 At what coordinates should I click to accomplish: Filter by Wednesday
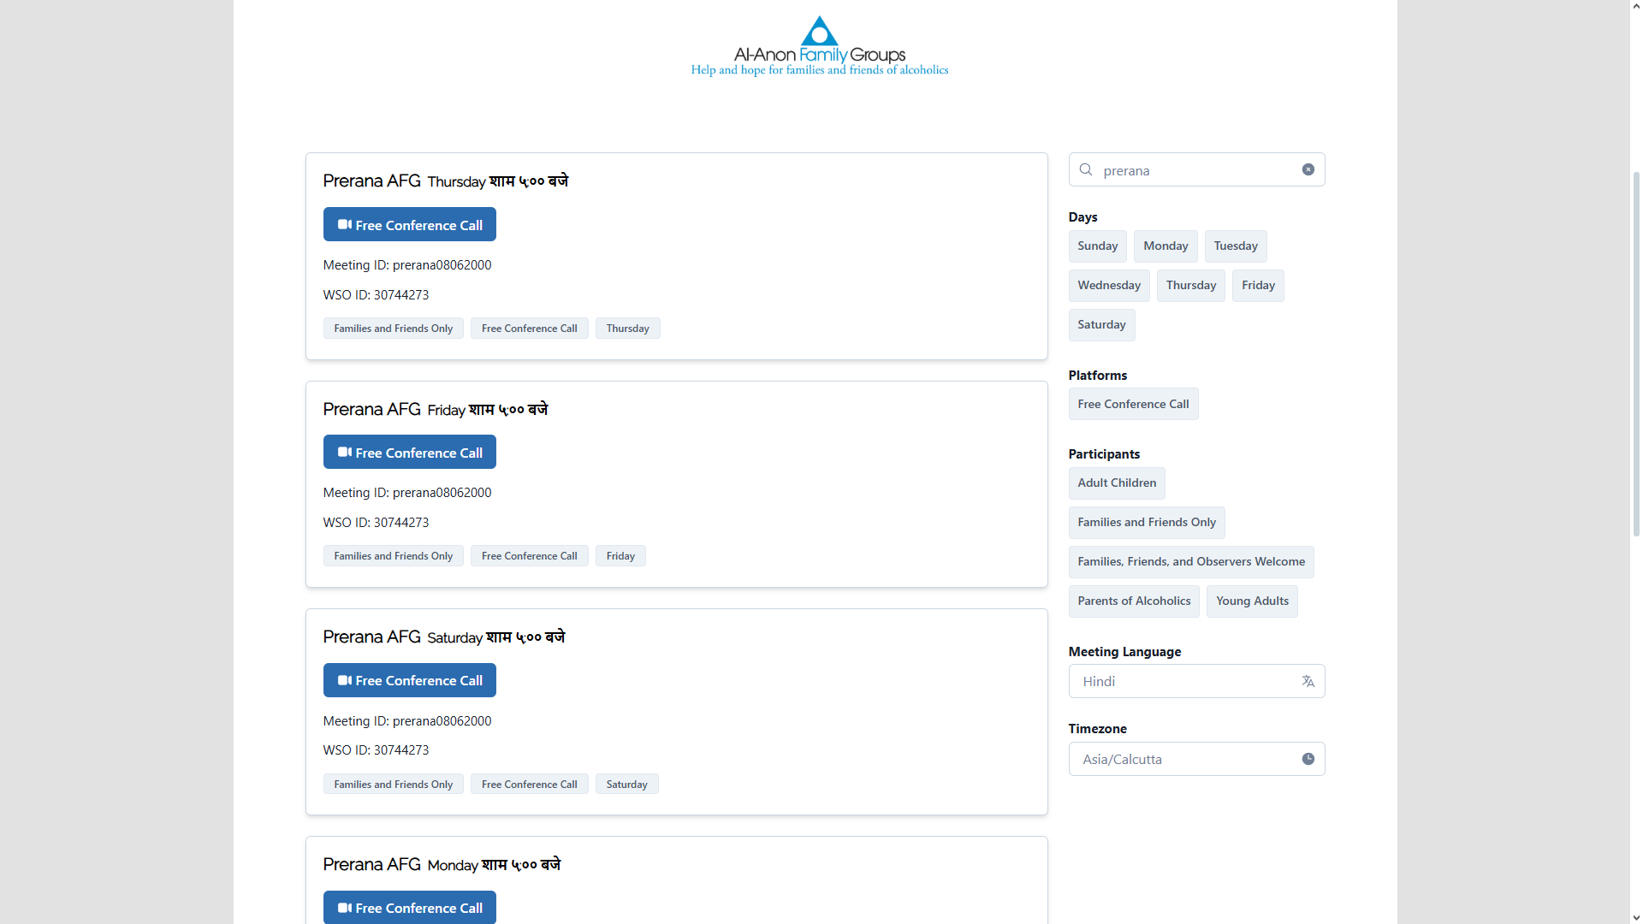(1109, 286)
